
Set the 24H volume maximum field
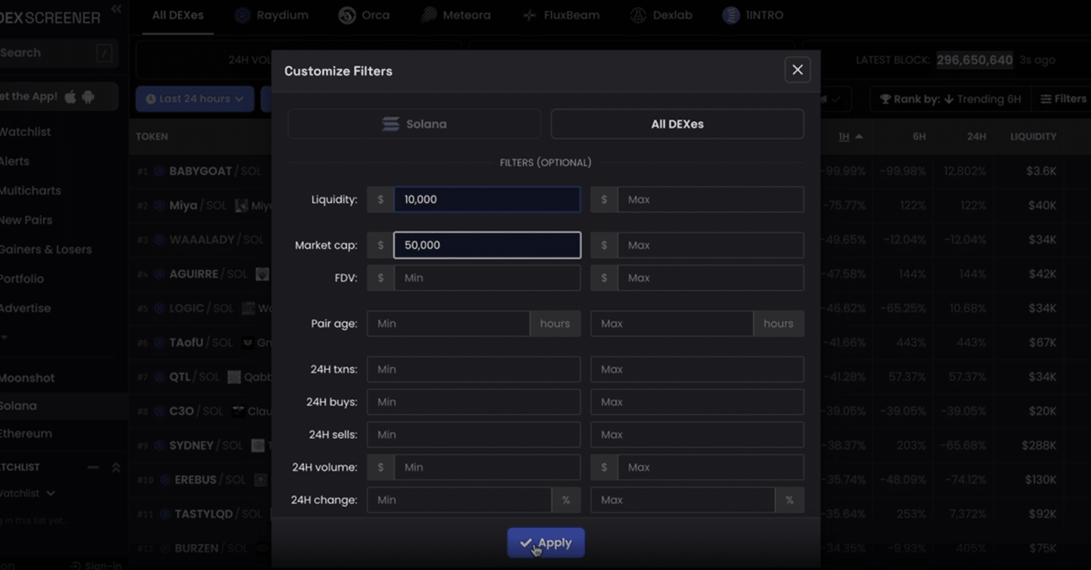[711, 467]
